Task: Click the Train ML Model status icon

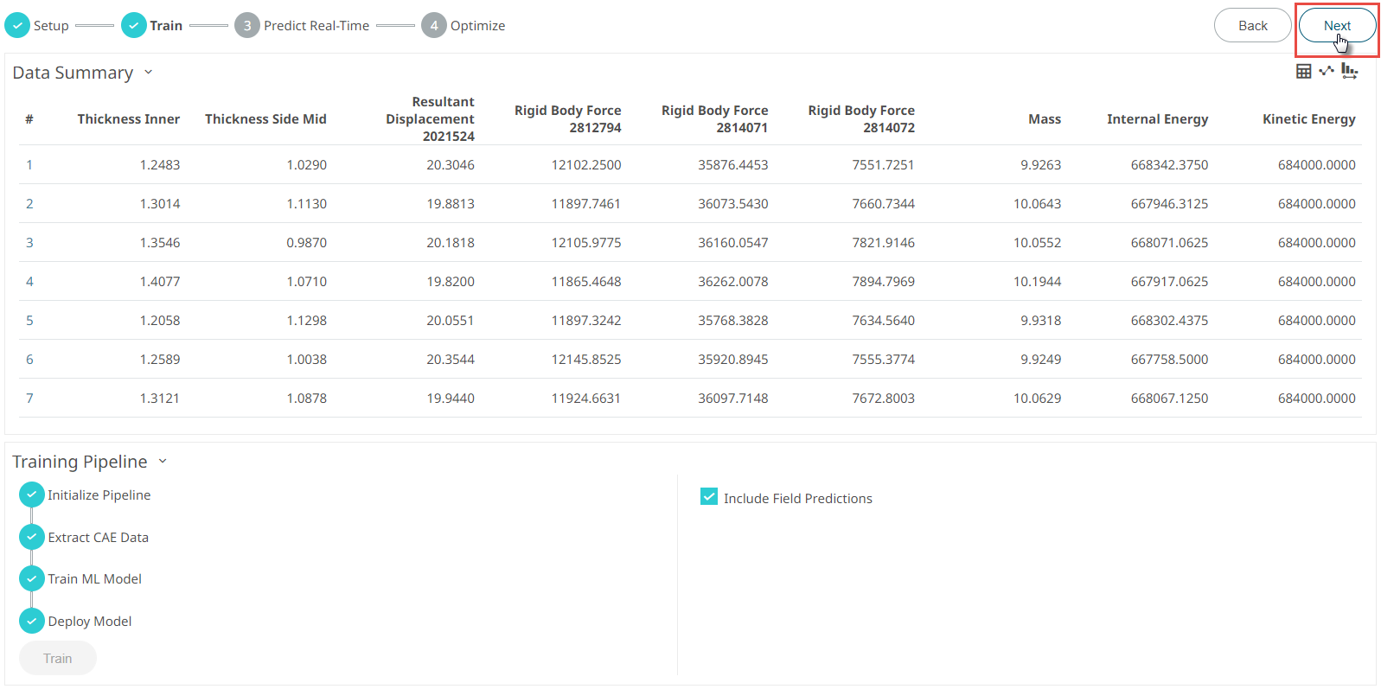Action: pos(32,578)
